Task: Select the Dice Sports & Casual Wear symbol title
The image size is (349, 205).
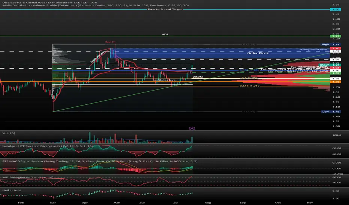Action: point(50,3)
